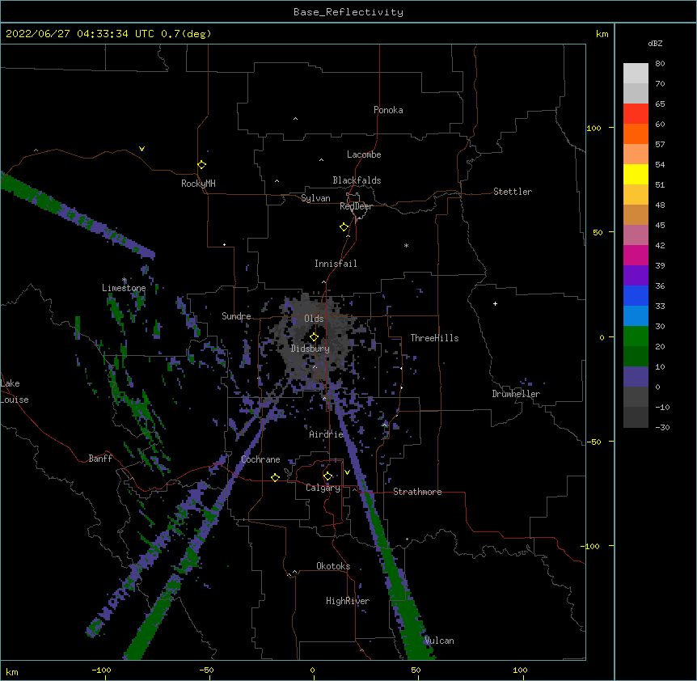Image resolution: width=697 pixels, height=681 pixels.
Task: Click the Limestone label
Action: (x=124, y=288)
